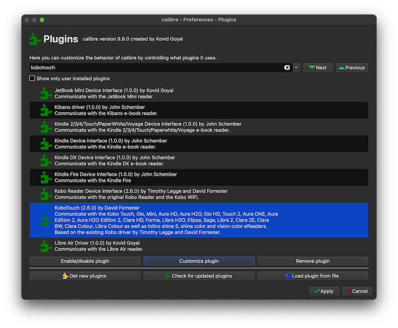Click Check for updated plugins
The image size is (398, 328).
click(x=199, y=276)
